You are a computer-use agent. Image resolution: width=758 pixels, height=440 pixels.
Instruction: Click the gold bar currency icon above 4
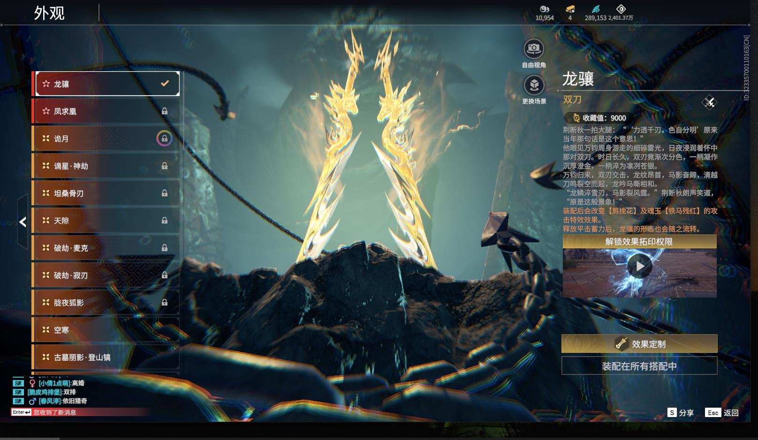(x=570, y=9)
